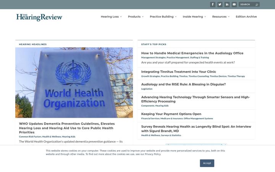Open the Management Strategies category link
Image resolution: width=275 pixels, height=172 pixels.
(153, 58)
